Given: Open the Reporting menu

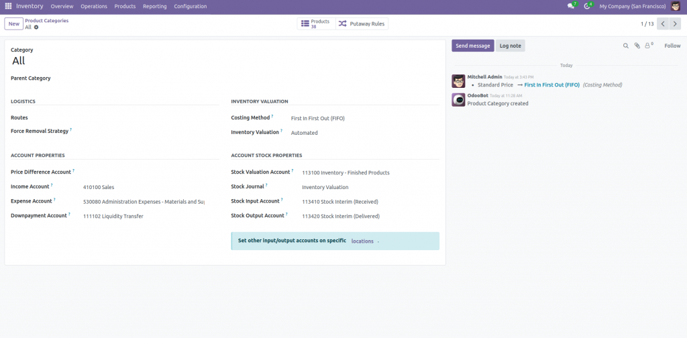Looking at the screenshot, I should pos(154,6).
